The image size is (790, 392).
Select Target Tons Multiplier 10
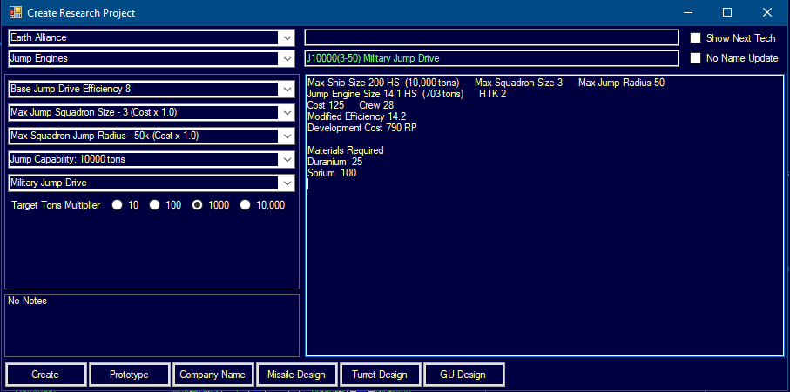(x=118, y=205)
